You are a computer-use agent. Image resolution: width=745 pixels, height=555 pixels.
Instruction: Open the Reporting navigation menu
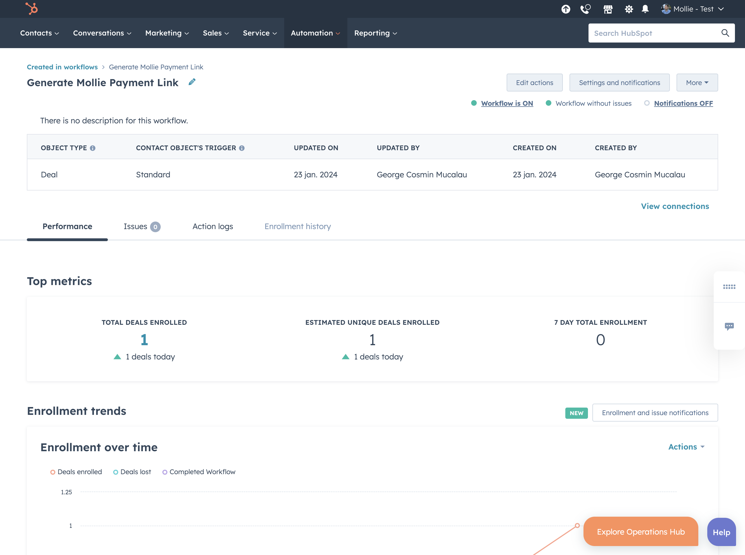(x=376, y=33)
